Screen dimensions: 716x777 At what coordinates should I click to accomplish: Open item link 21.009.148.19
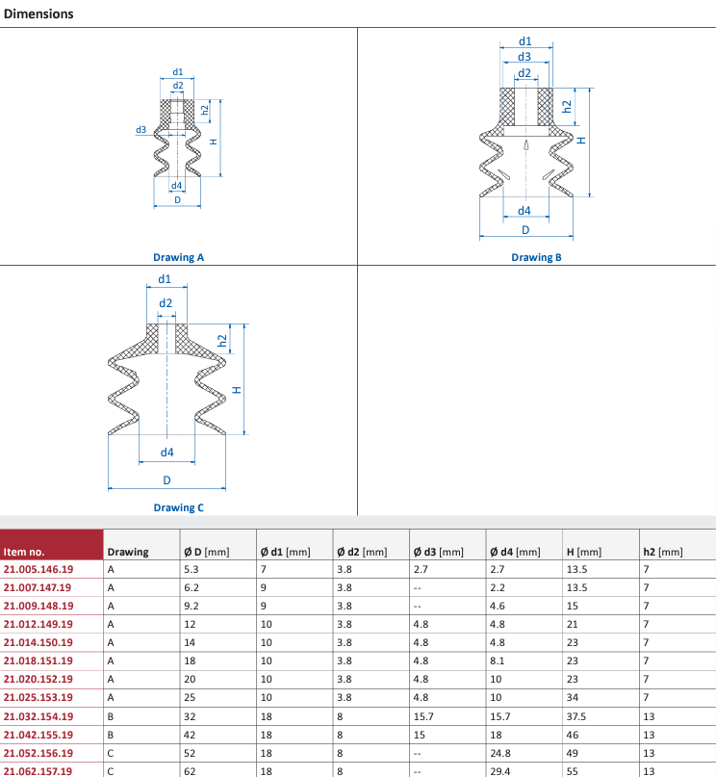pos(38,606)
